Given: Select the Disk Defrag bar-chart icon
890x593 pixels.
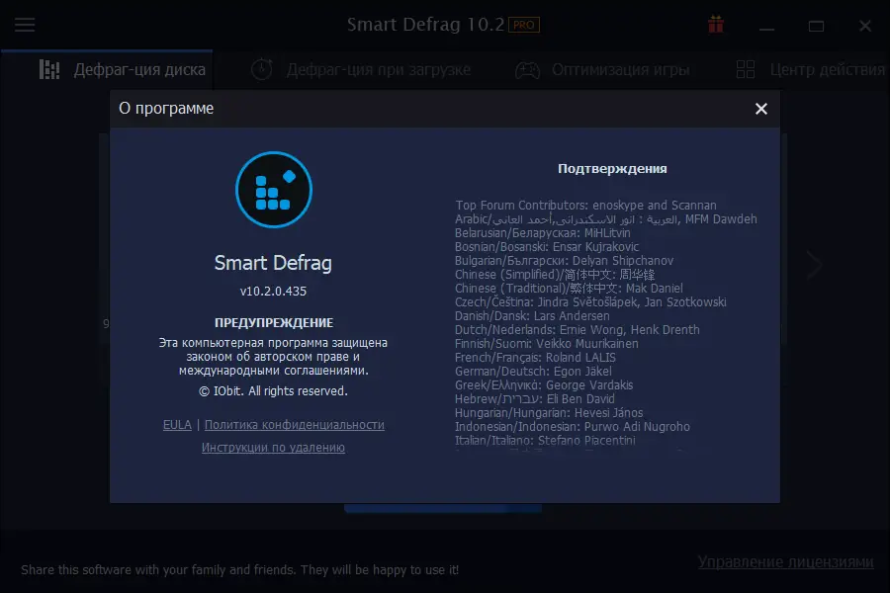Looking at the screenshot, I should [49, 69].
